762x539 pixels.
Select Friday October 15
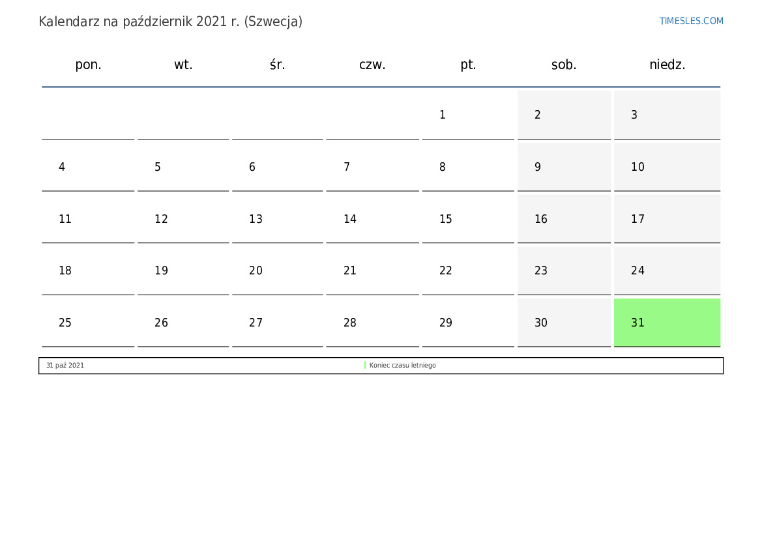click(x=468, y=219)
